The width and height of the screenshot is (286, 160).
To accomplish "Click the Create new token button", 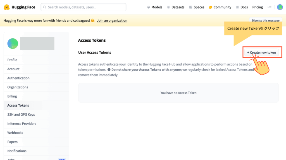I will [x=261, y=52].
